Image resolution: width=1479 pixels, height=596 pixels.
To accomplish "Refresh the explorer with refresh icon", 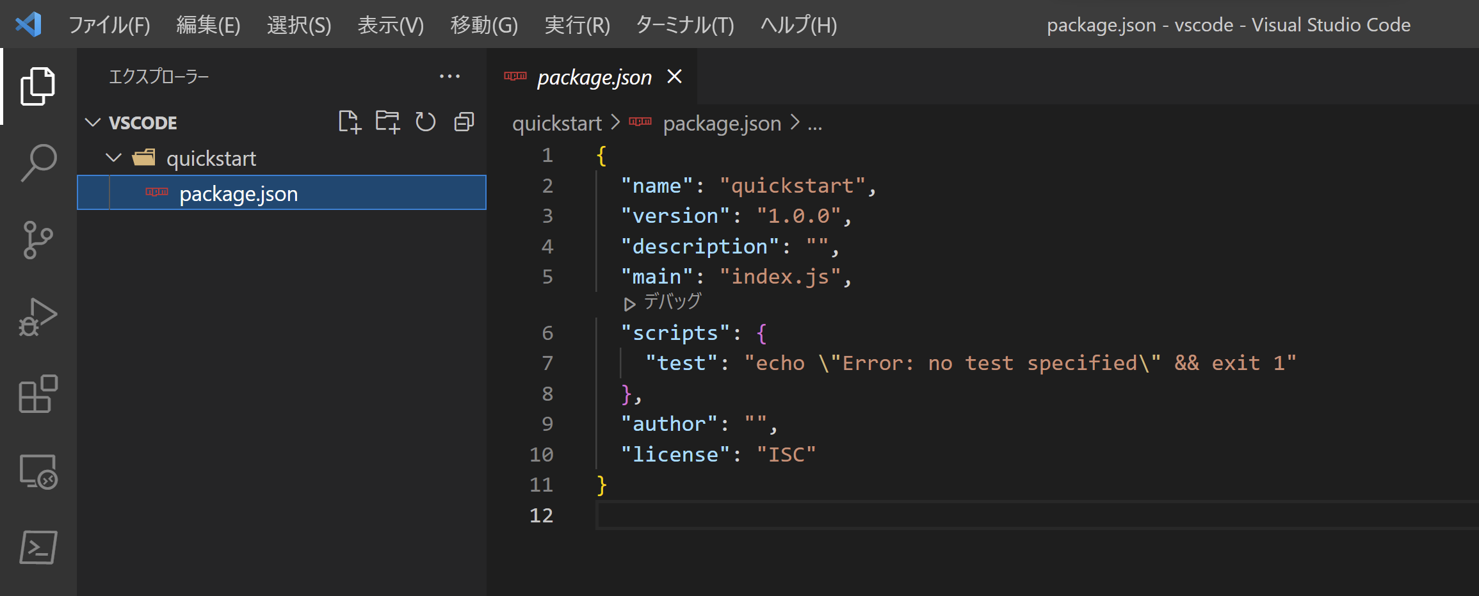I will tap(425, 122).
